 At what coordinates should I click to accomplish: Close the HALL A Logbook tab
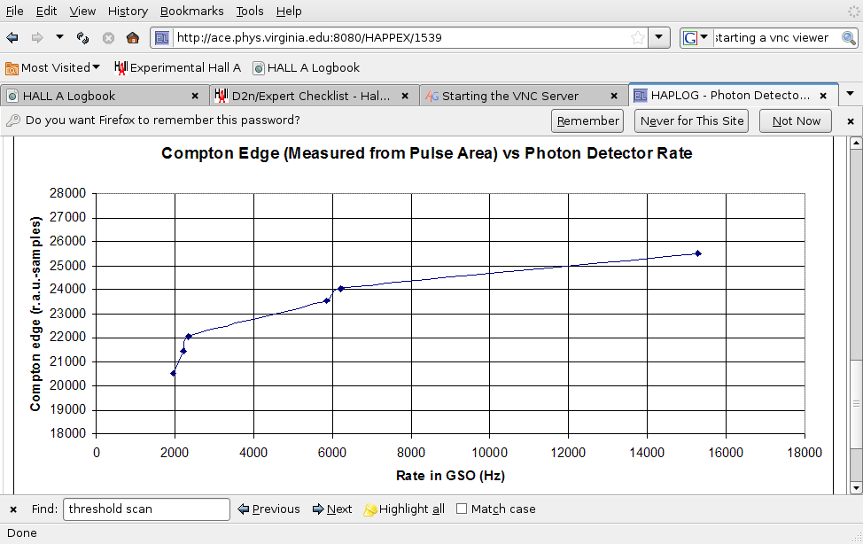point(195,96)
